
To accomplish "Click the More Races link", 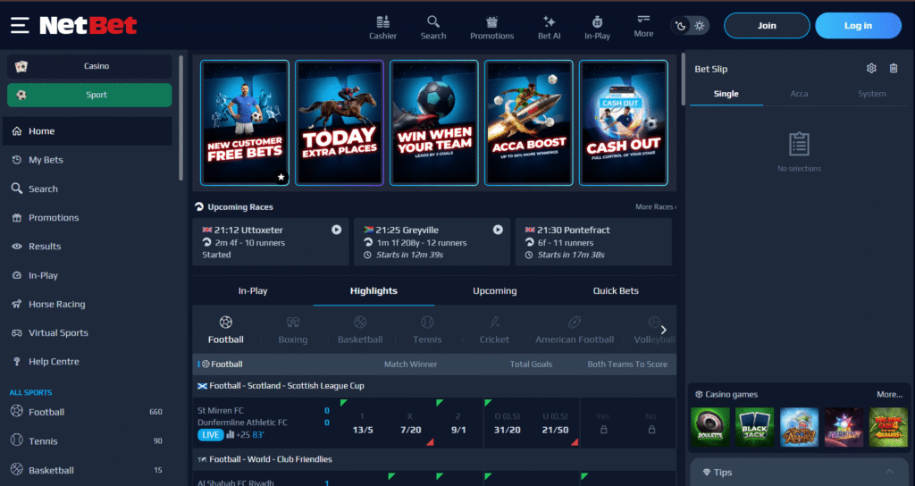I will 656,206.
